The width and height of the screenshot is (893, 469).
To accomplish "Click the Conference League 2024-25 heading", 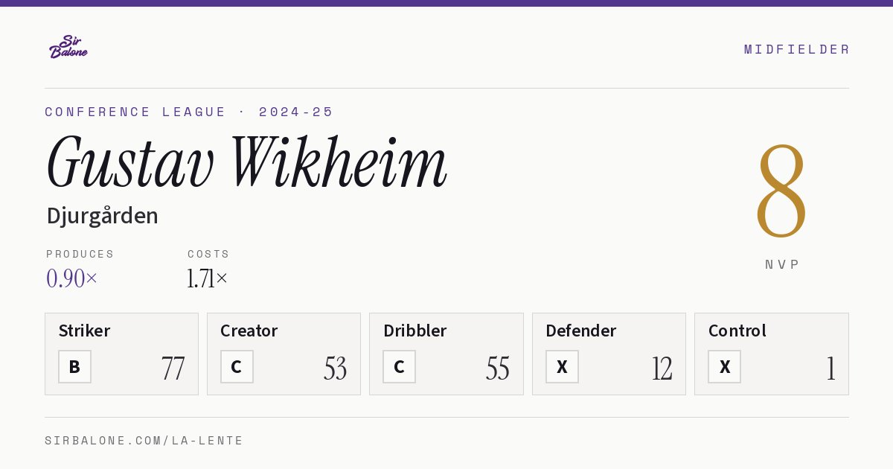I will [x=189, y=112].
